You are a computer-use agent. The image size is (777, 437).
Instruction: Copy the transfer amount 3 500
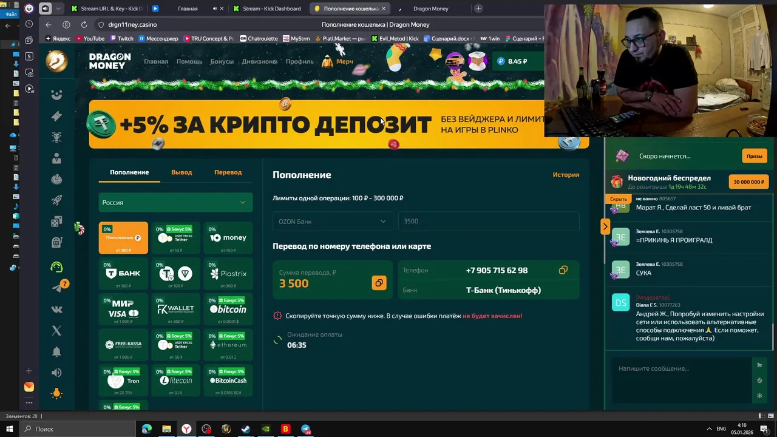tap(379, 283)
